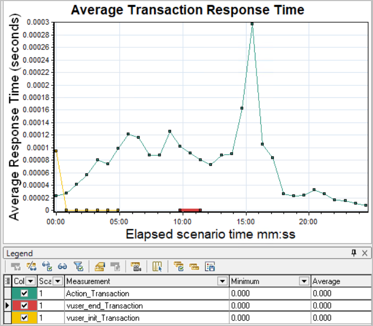The height and width of the screenshot is (326, 373).
Task: Click the funnel filter icon in Legend toolbar
Action: [x=78, y=267]
